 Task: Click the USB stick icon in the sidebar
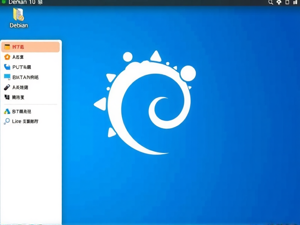[7, 87]
